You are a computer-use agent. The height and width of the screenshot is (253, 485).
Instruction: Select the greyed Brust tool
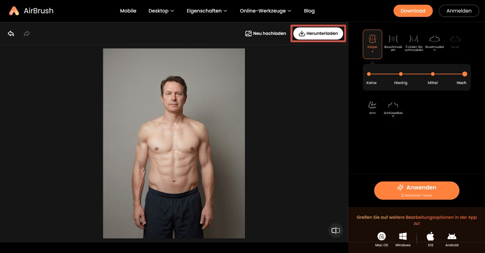pyautogui.click(x=455, y=42)
